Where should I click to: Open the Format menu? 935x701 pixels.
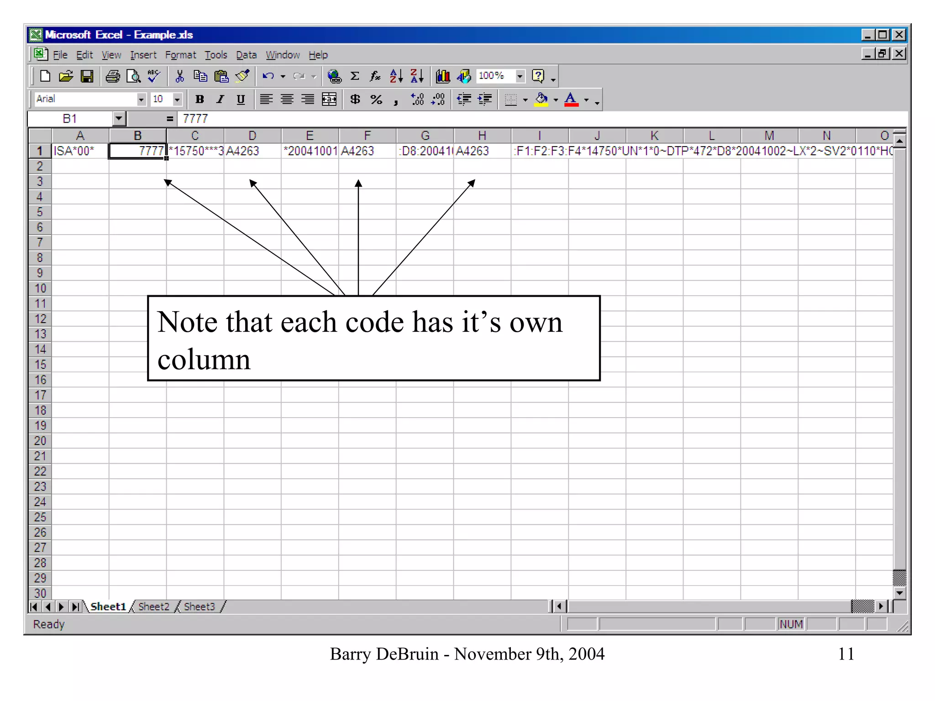[x=180, y=55]
